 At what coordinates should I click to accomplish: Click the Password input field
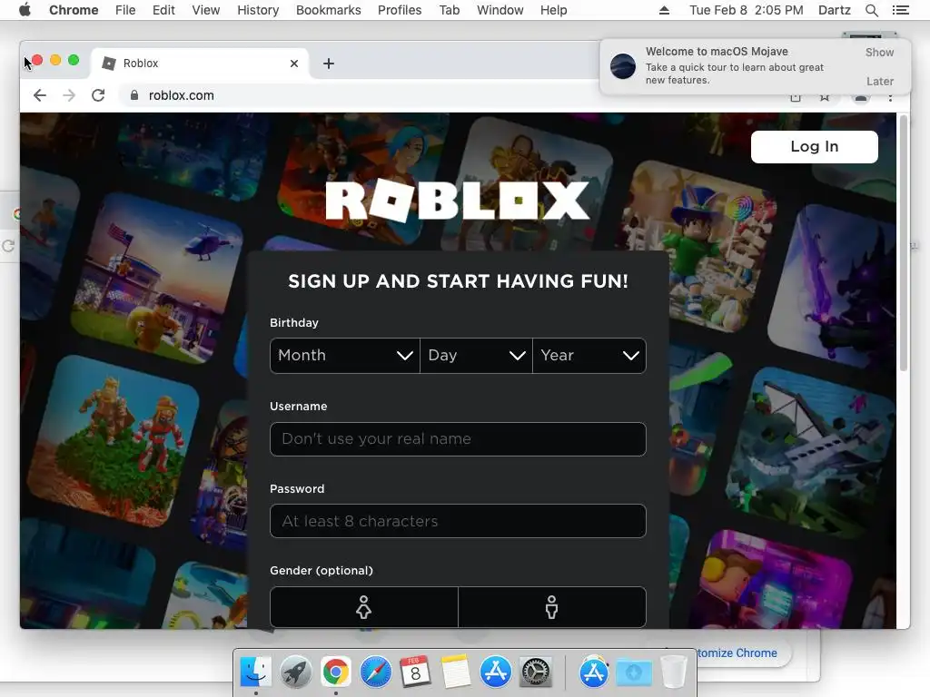(x=458, y=521)
